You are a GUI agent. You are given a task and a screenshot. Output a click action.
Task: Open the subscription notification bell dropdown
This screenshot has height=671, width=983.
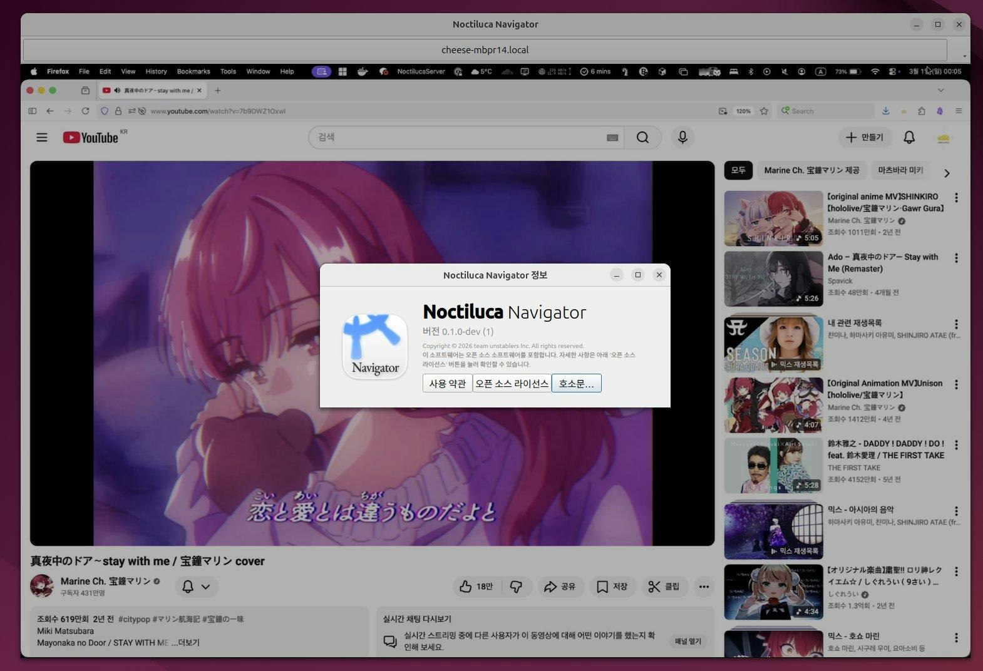pos(196,586)
